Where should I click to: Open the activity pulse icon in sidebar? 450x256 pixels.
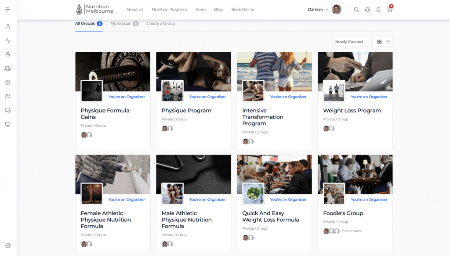8,40
